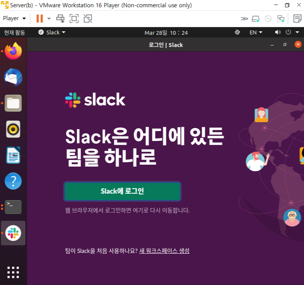304x285 pixels.
Task: Click the power icon in the top bar
Action: (x=288, y=32)
